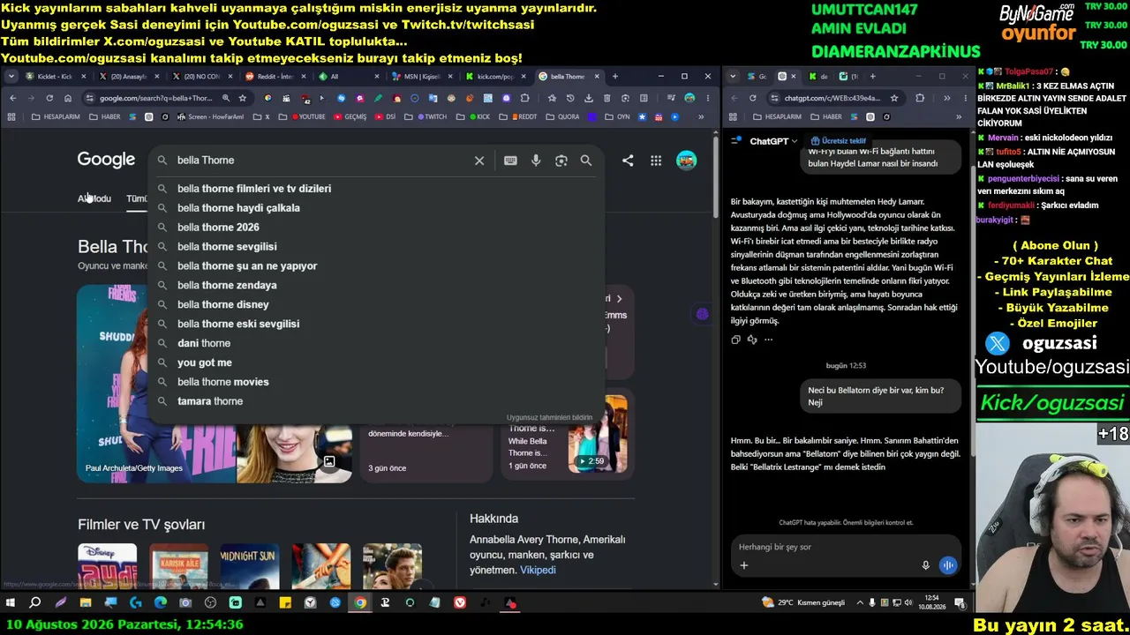Go to the Google logo homepage
Screen dimensions: 1130x635
click(x=106, y=160)
